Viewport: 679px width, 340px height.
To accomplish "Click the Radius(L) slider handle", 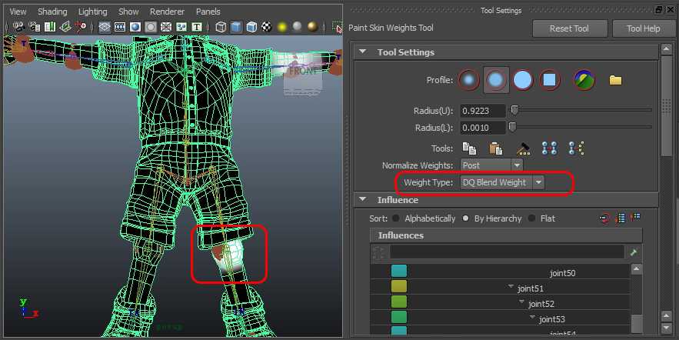I will pyautogui.click(x=513, y=127).
